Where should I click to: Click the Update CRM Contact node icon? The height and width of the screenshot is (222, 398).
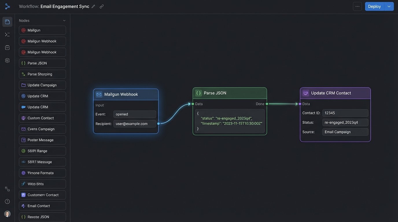click(x=305, y=93)
